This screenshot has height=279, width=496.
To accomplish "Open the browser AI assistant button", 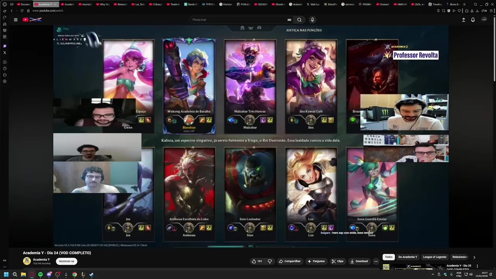I will (484, 11).
